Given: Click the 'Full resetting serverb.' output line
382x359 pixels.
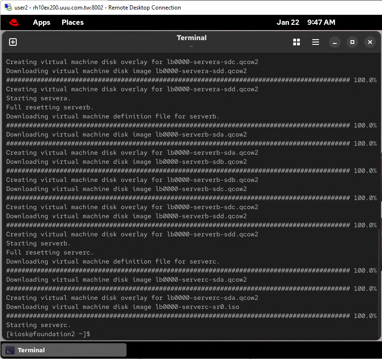Looking at the screenshot, I should [50, 107].
